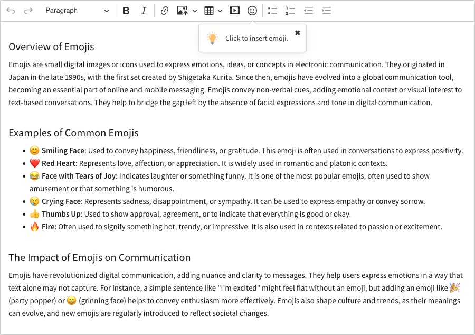Toggle bold formatting
The height and width of the screenshot is (335, 475).
[126, 10]
